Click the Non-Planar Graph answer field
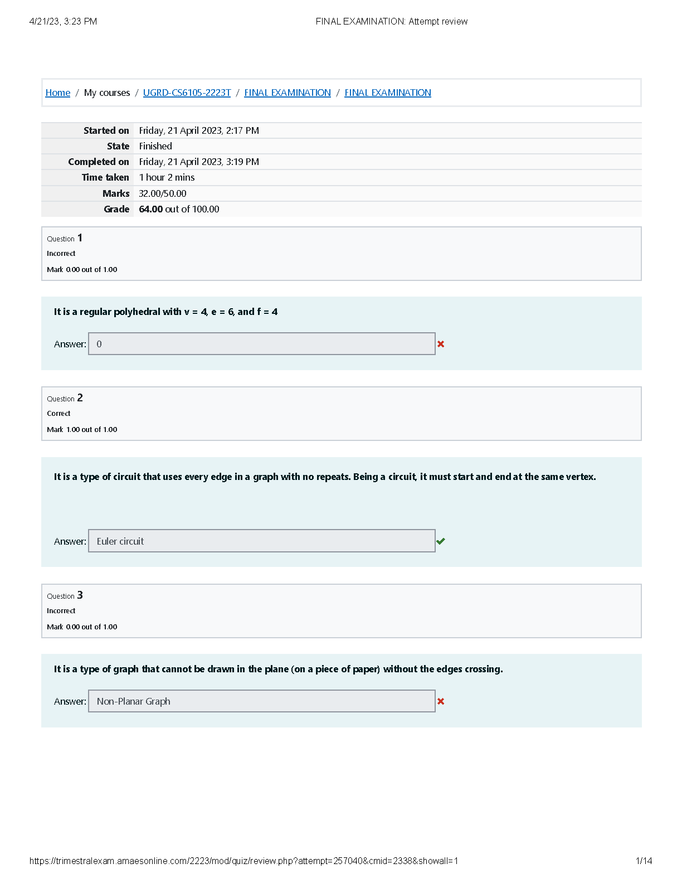Screen dimensions: 682x883 [261, 701]
